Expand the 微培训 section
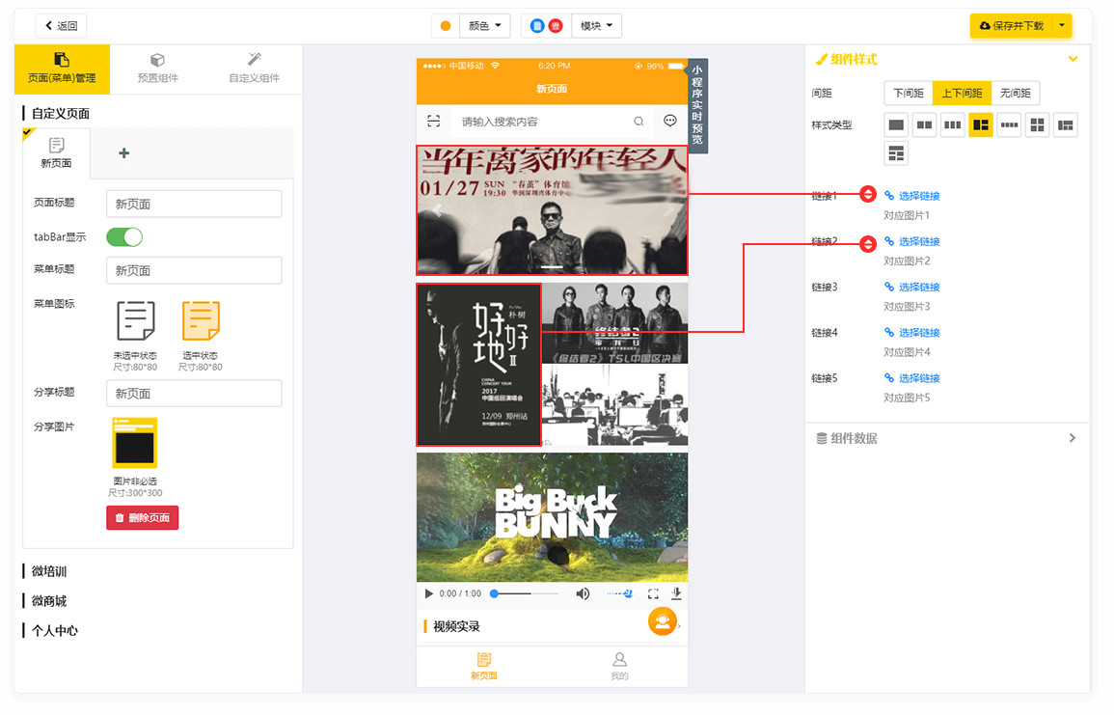The image size is (1114, 715). (x=49, y=571)
